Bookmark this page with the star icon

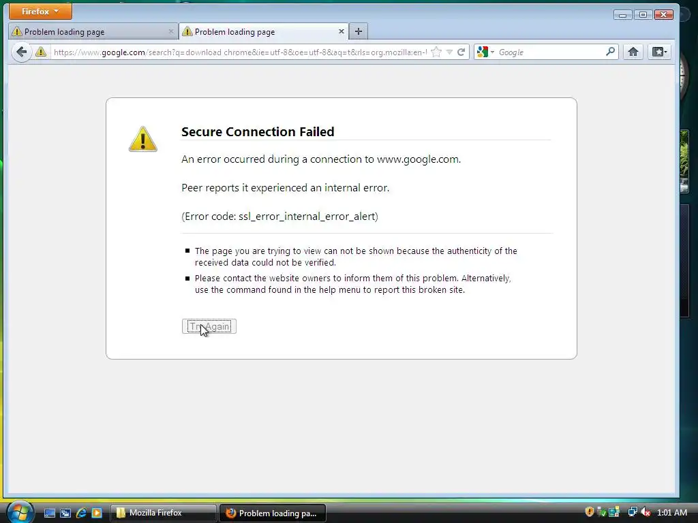click(x=437, y=52)
